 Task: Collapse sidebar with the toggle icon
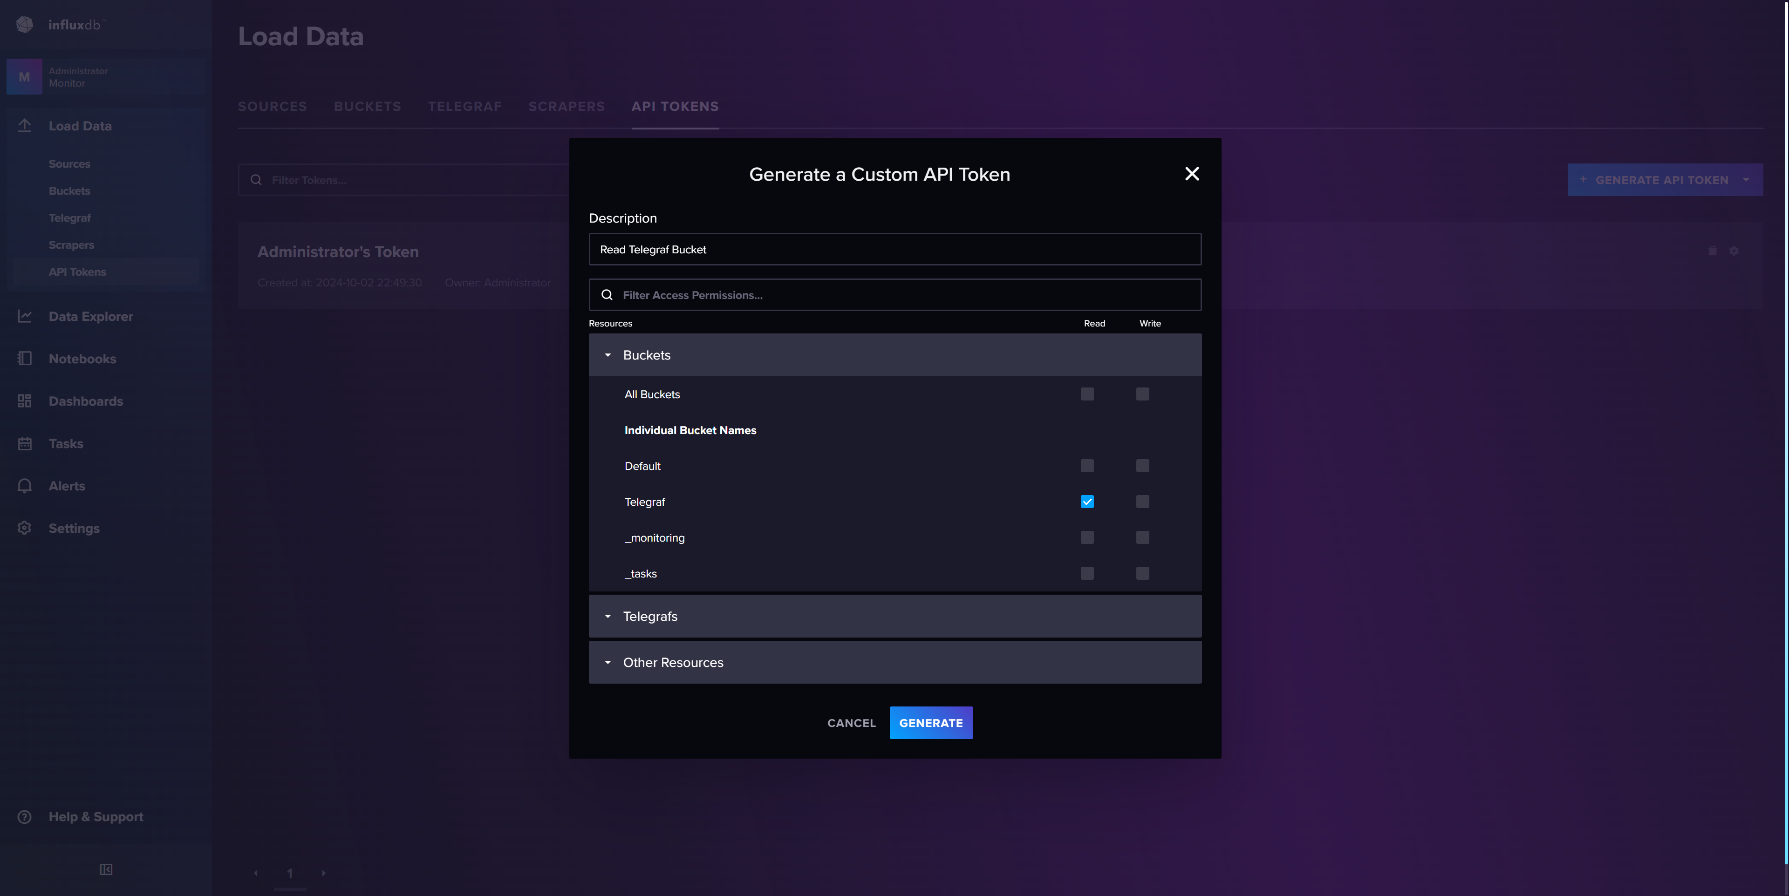(x=106, y=869)
